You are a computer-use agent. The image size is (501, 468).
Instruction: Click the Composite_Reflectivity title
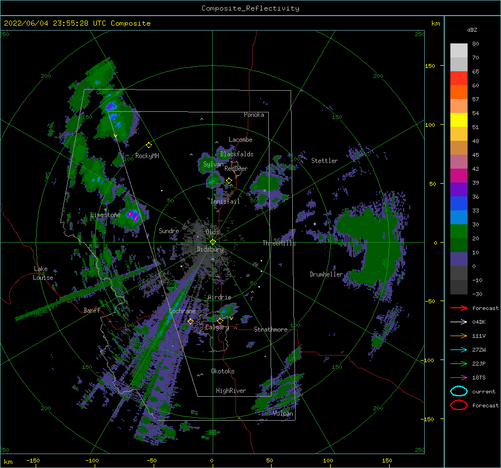click(x=250, y=8)
